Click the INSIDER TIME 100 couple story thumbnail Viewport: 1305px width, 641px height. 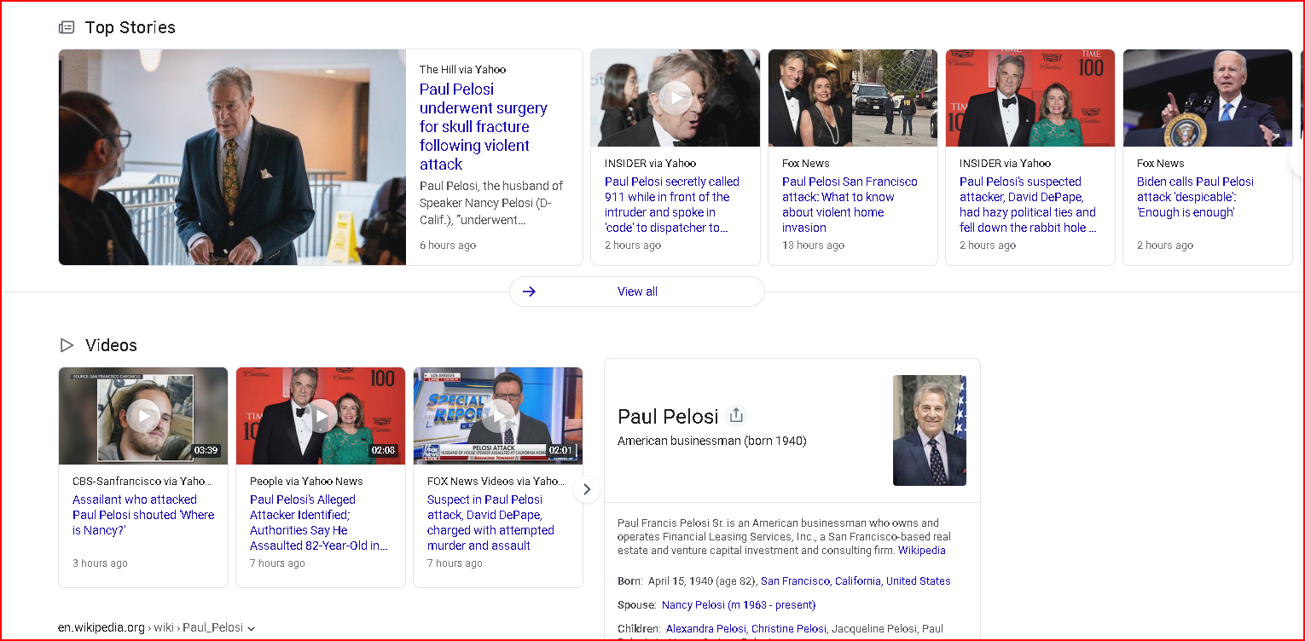click(1030, 98)
